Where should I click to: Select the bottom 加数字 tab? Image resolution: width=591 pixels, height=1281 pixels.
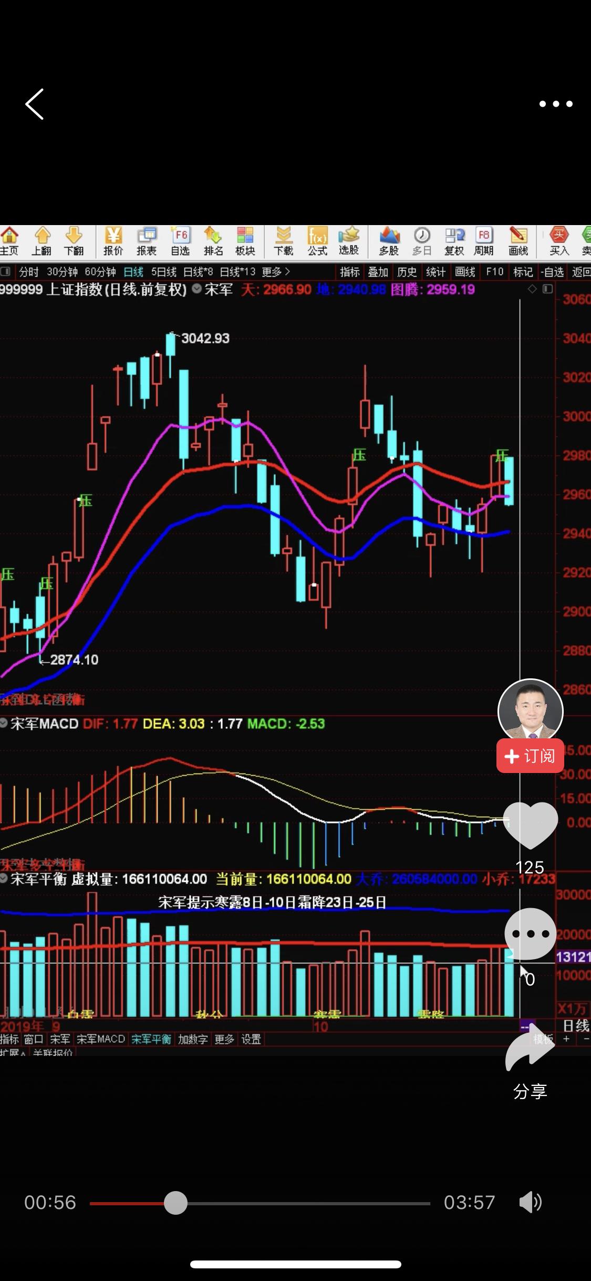click(193, 1039)
